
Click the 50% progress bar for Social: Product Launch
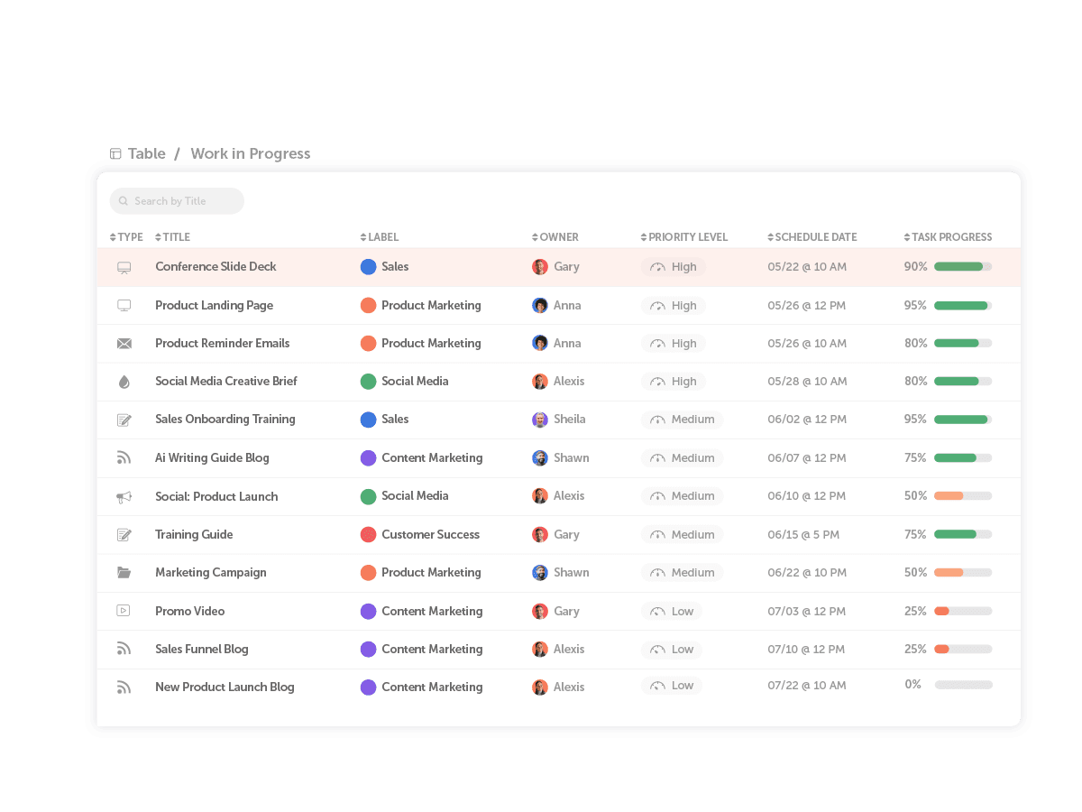click(963, 496)
